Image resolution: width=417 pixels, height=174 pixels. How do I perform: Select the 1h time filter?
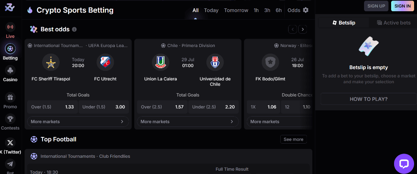click(256, 10)
